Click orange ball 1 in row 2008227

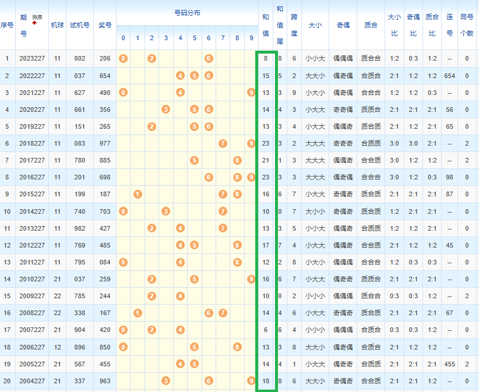138,313
